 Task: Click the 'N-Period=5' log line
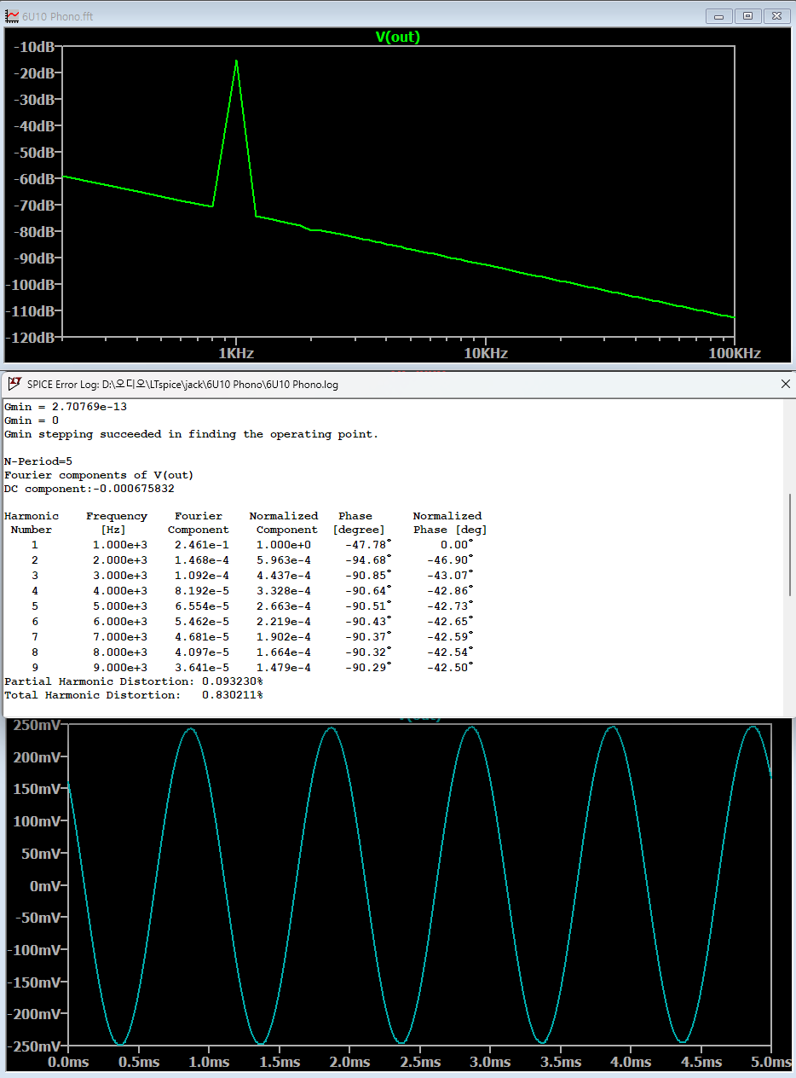(x=38, y=461)
